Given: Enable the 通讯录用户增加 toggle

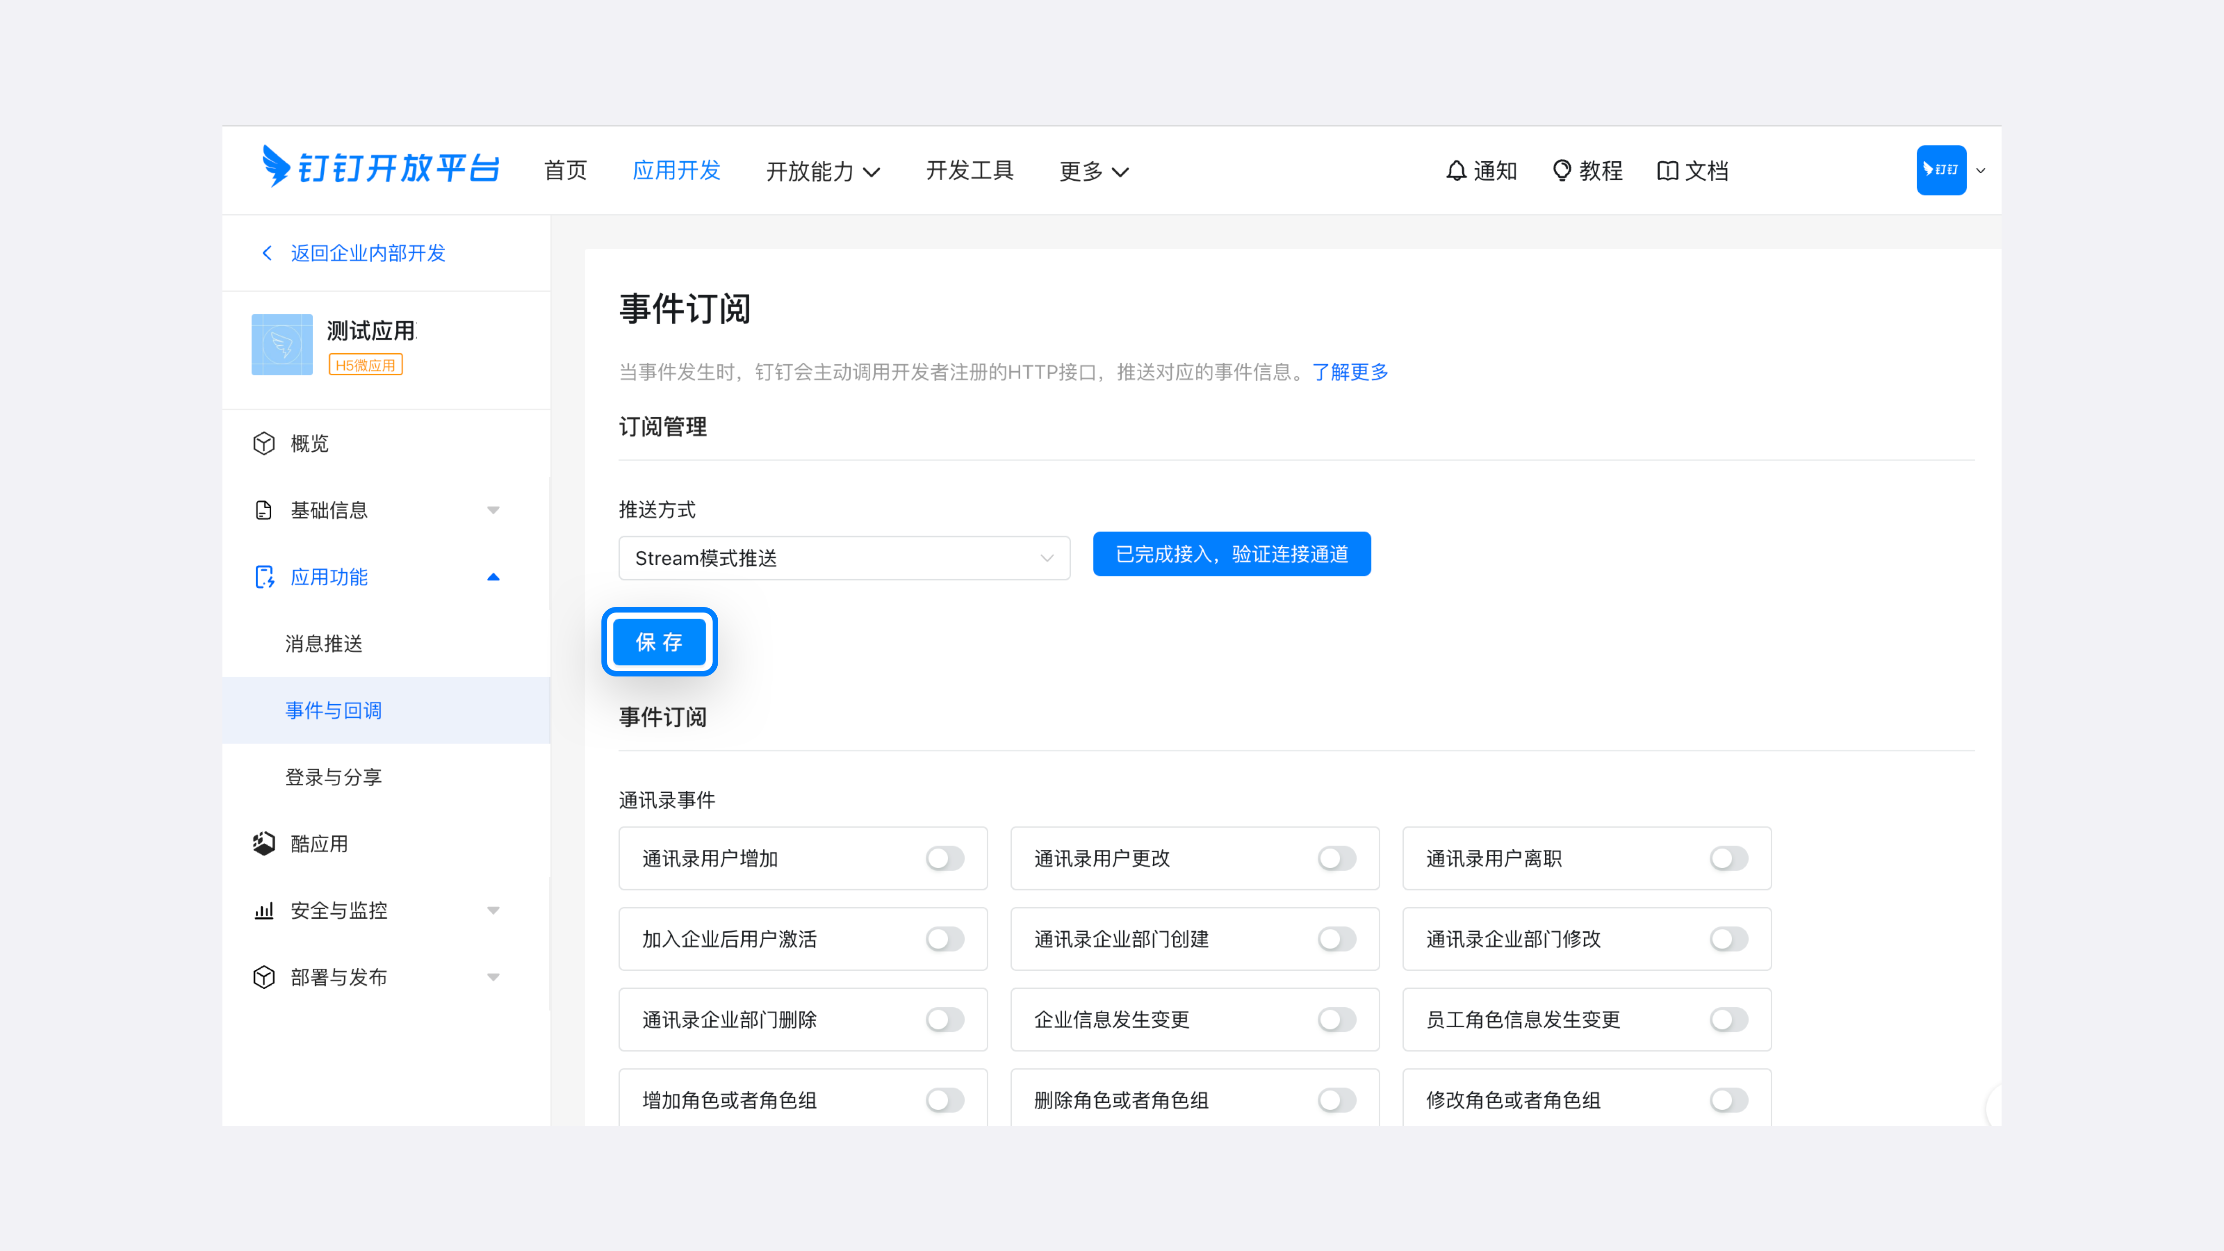Looking at the screenshot, I should (x=945, y=858).
